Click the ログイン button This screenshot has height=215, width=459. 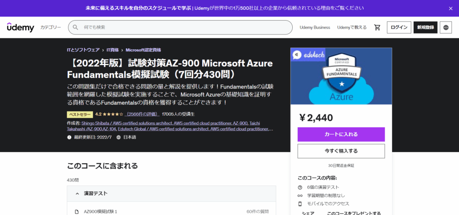click(398, 27)
